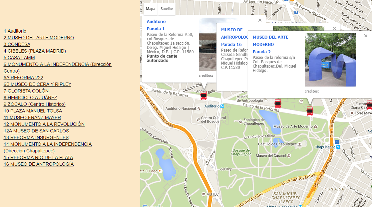Open stop 14 Monumento Independencia Dirección Chapultepec
372x207 pixels.
(47, 147)
